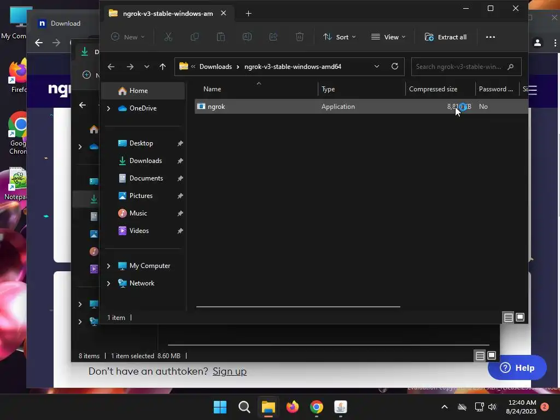Image resolution: width=560 pixels, height=420 pixels.
Task: Open the New item dropdown
Action: pos(127,37)
